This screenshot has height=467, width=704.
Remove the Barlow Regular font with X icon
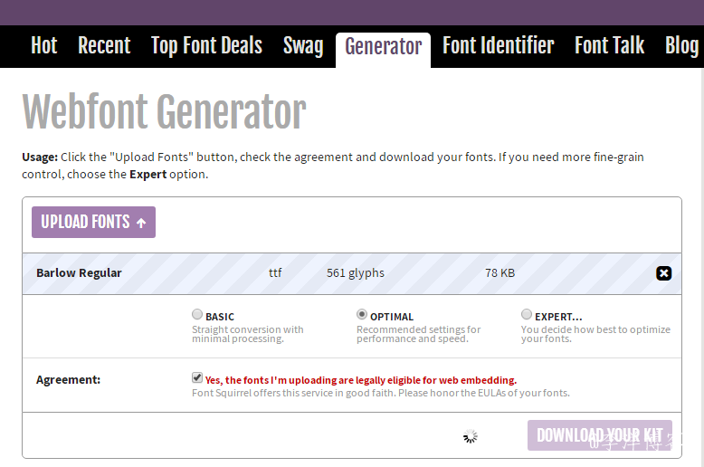(x=663, y=273)
